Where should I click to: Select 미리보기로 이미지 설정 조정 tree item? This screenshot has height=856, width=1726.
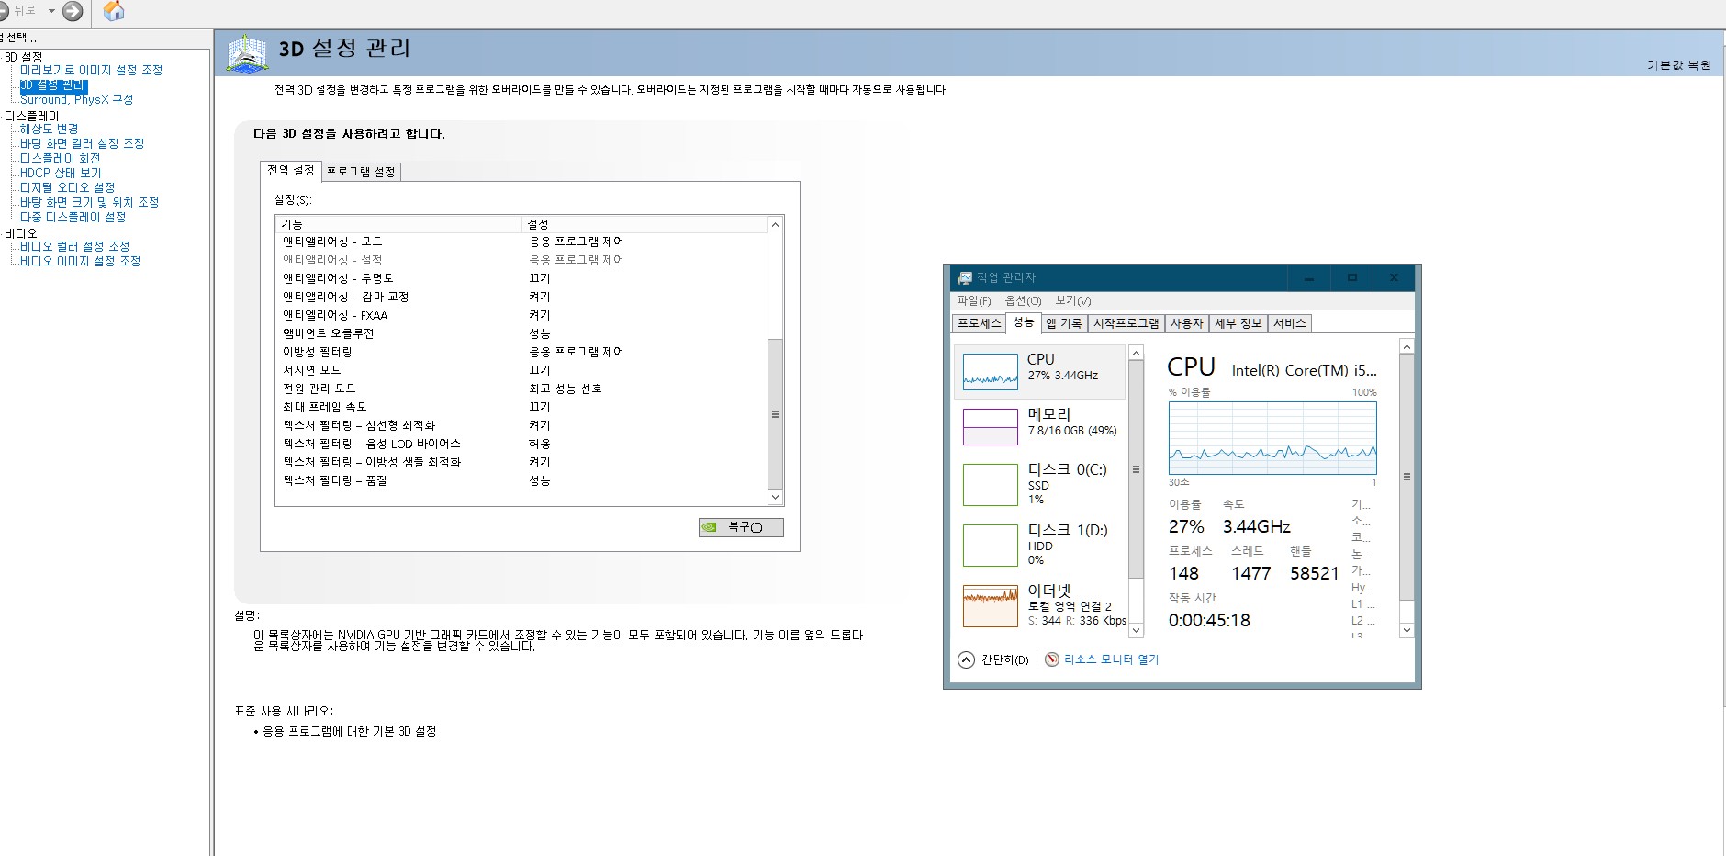point(91,70)
